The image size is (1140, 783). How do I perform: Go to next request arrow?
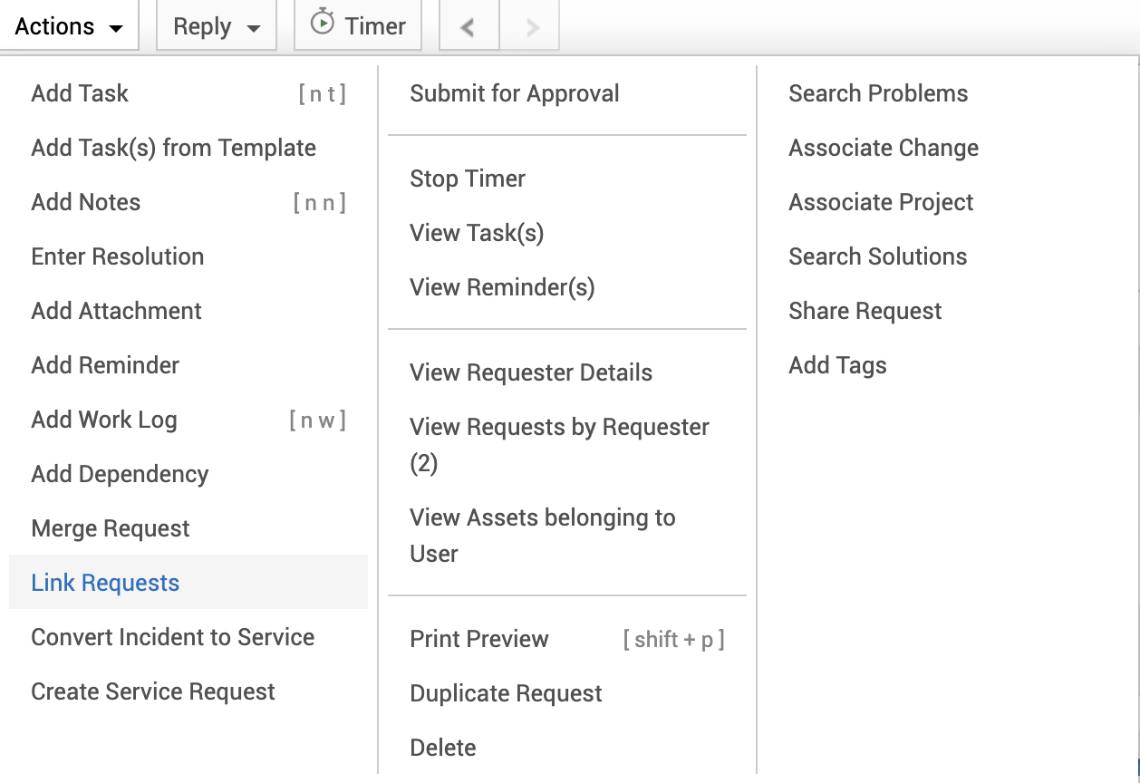(x=532, y=27)
